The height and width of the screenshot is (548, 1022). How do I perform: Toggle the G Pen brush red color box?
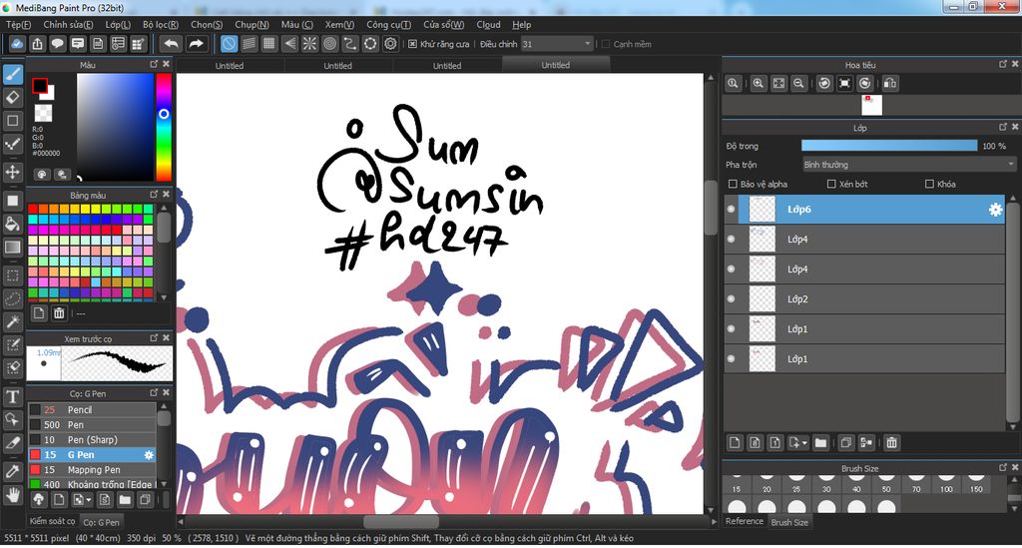[35, 455]
